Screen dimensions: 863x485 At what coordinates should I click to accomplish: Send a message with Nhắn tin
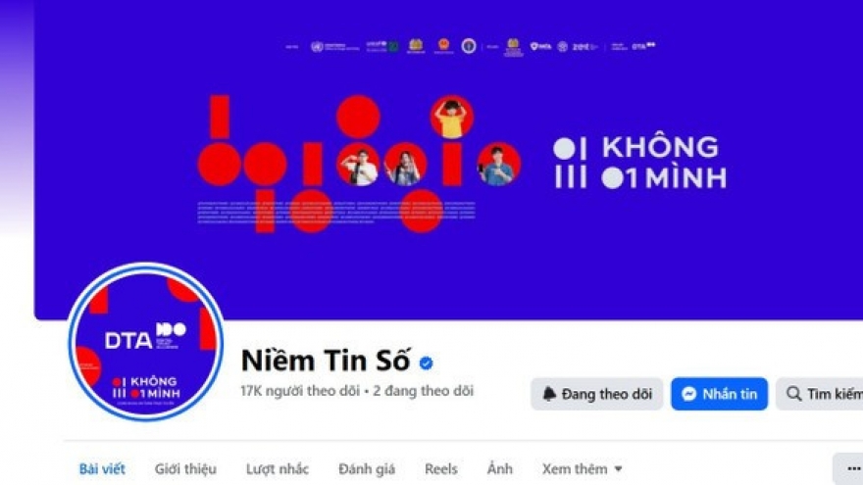click(x=719, y=394)
